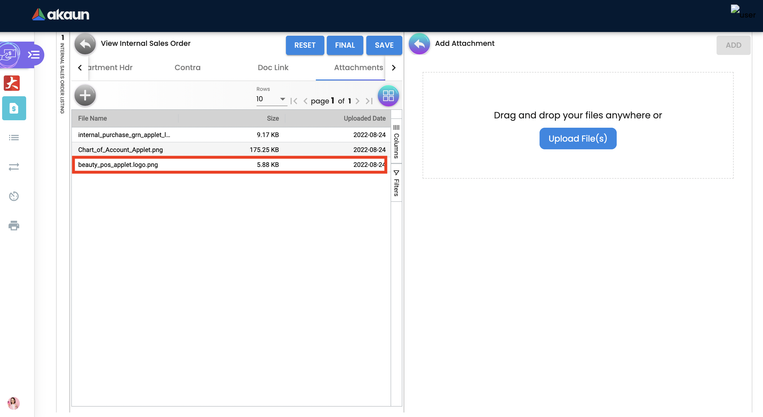Viewport: 763px width, 417px height.
Task: Click the SAVE button
Action: pyautogui.click(x=384, y=45)
